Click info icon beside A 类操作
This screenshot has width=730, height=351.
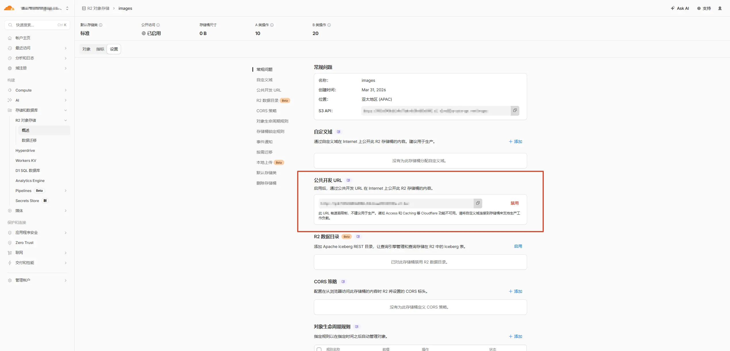click(272, 25)
